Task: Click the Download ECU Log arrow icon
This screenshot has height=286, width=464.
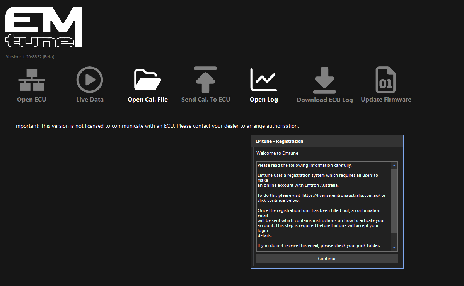Action: pyautogui.click(x=324, y=80)
